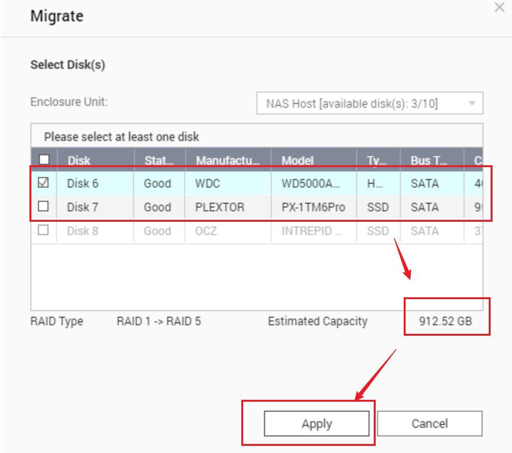The image size is (512, 453).
Task: Click the 912.52 GB estimated capacity value
Action: (446, 321)
